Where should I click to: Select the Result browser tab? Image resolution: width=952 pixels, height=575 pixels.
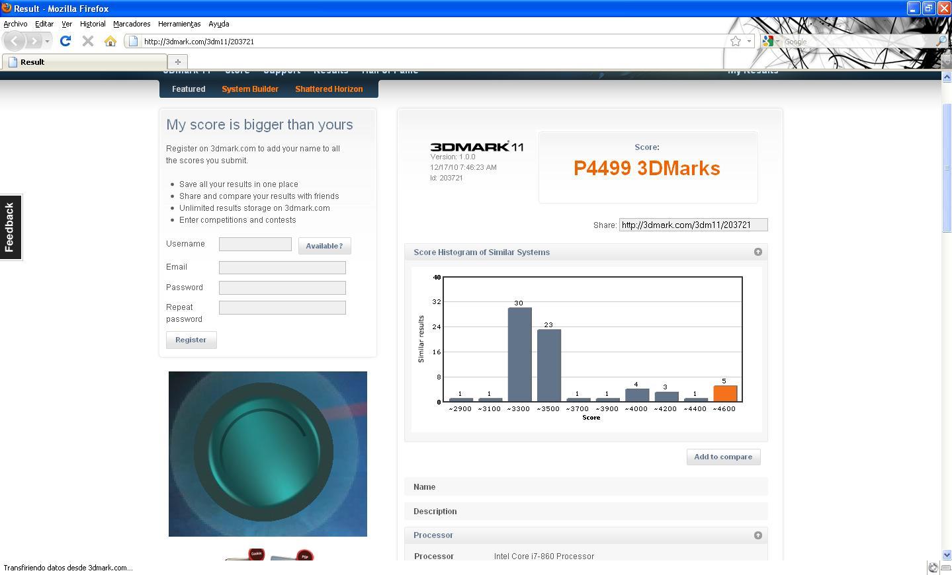click(x=83, y=61)
